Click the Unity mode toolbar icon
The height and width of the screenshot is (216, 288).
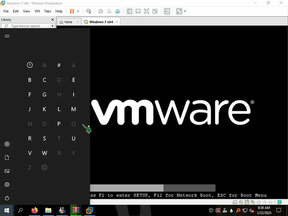point(155,11)
